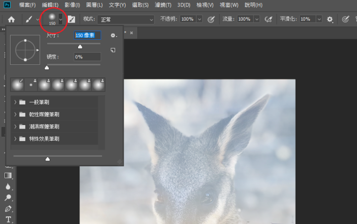Open smoothing options gear icon

point(330,20)
